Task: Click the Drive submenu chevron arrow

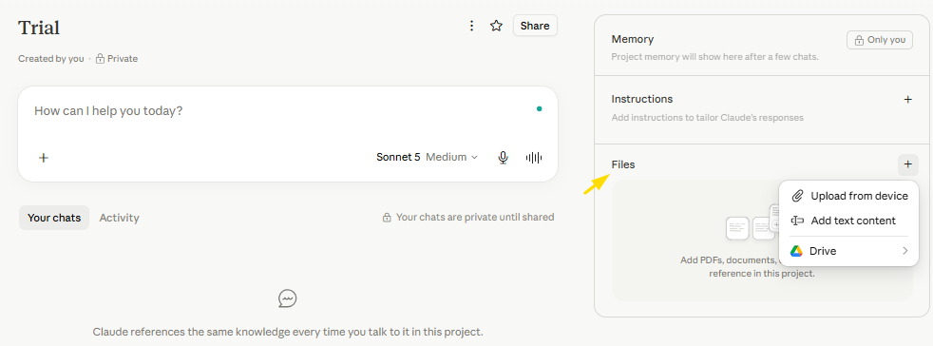Action: (905, 251)
